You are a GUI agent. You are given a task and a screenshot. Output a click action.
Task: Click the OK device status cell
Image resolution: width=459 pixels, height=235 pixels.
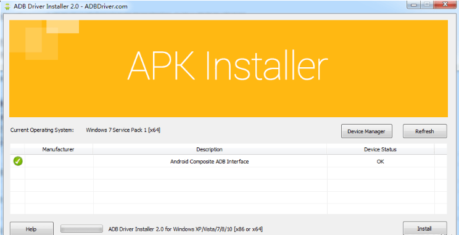tap(380, 161)
